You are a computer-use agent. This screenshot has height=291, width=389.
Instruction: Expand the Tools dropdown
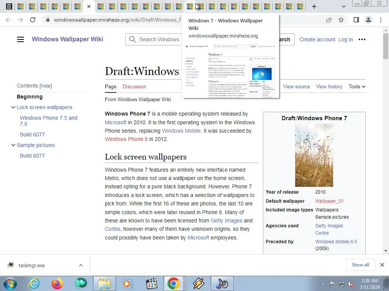[357, 87]
